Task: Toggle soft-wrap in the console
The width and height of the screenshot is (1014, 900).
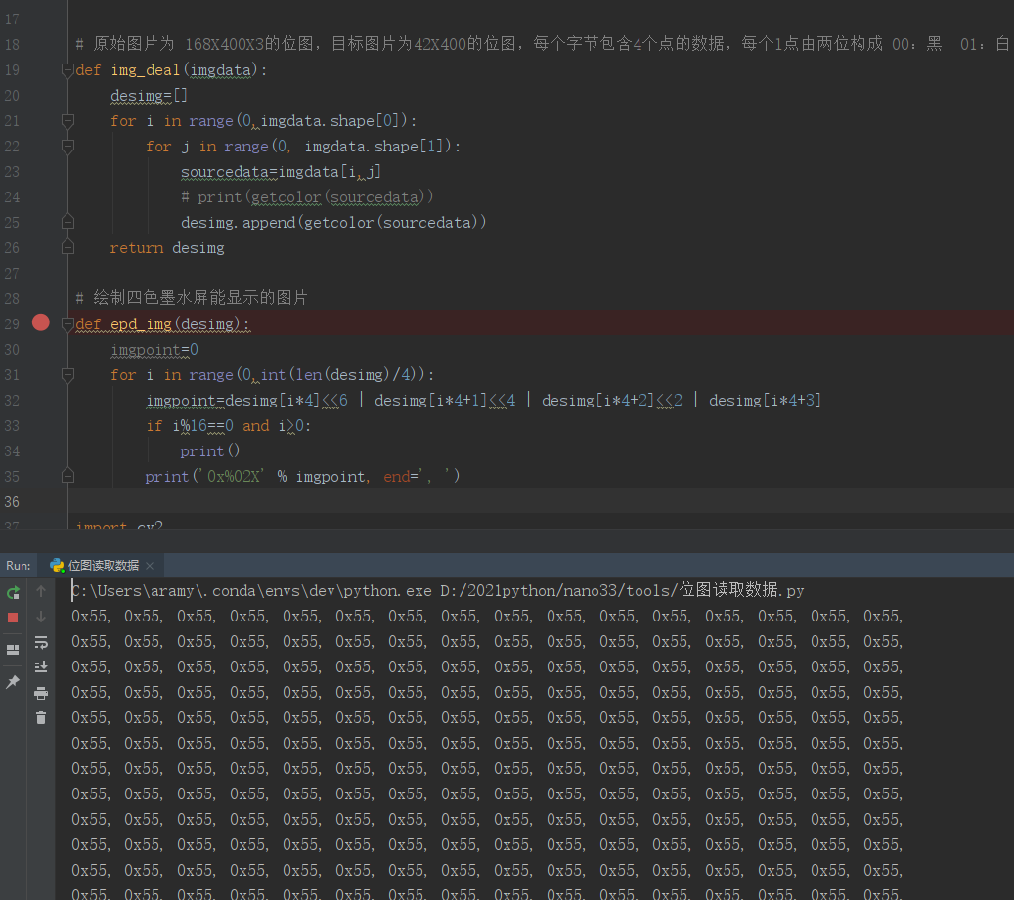Action: [41, 642]
